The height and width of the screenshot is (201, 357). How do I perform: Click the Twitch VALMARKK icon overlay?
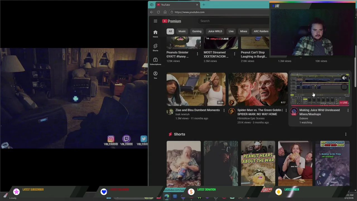coord(126,139)
